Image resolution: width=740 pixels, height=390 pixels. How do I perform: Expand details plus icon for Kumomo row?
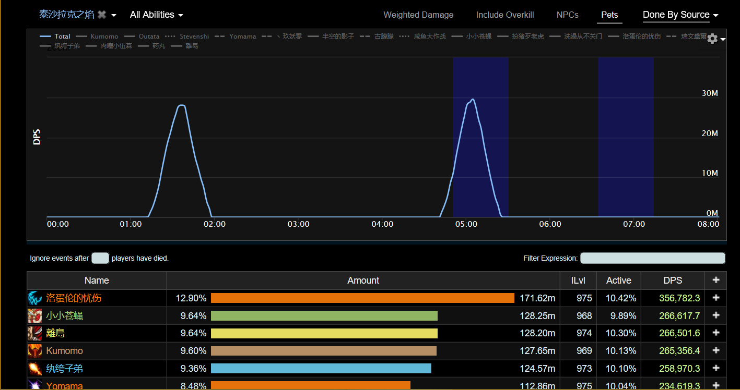click(715, 350)
